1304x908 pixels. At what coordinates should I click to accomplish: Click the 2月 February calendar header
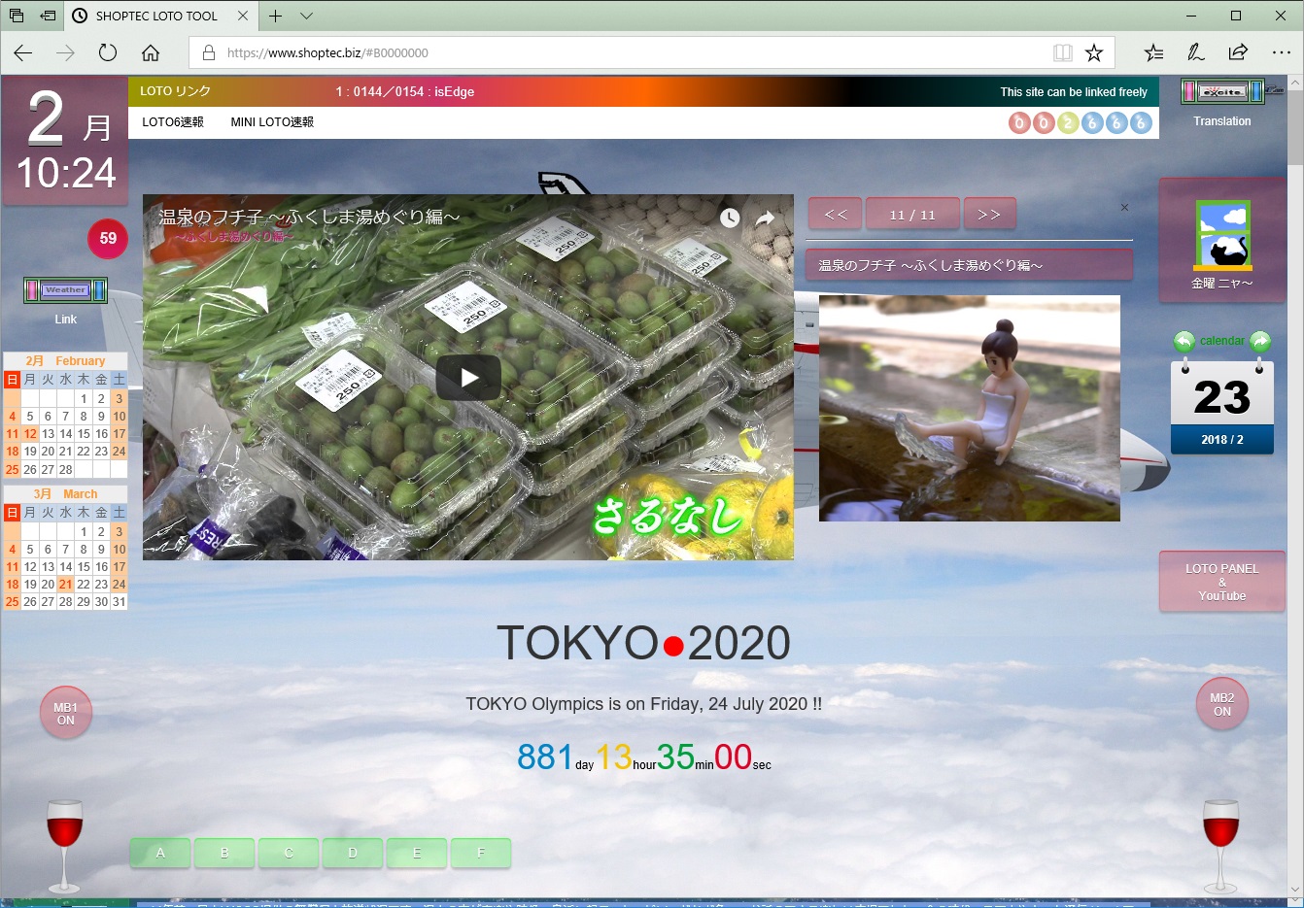coord(65,361)
